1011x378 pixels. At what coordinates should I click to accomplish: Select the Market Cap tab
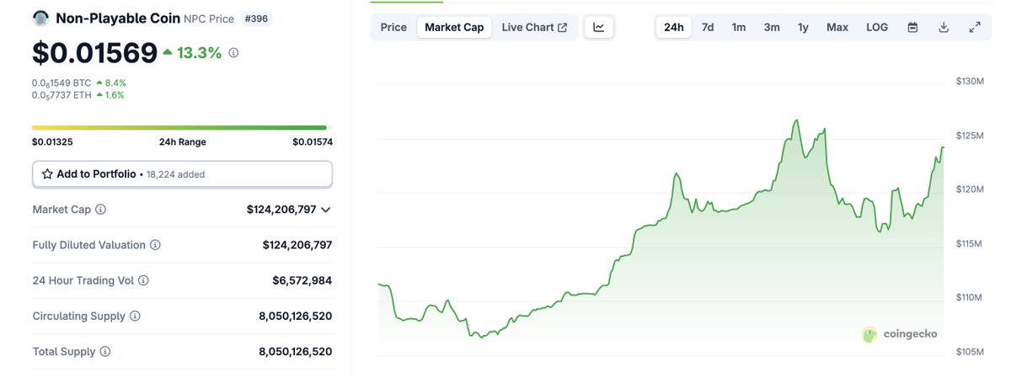coord(454,27)
